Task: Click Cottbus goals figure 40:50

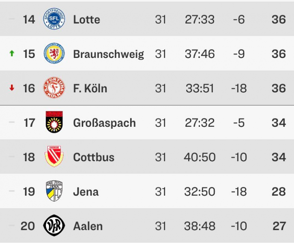Action: pos(200,157)
